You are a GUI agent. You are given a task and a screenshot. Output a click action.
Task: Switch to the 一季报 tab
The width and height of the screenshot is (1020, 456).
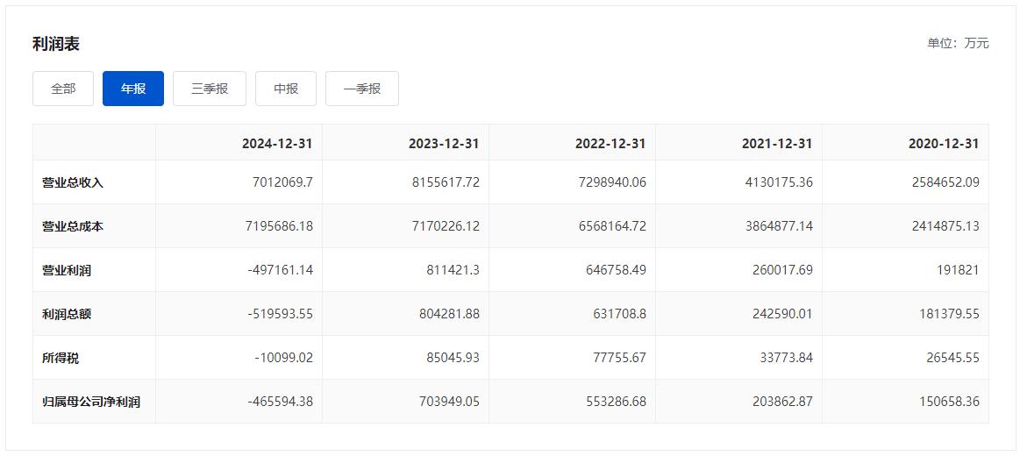point(362,89)
